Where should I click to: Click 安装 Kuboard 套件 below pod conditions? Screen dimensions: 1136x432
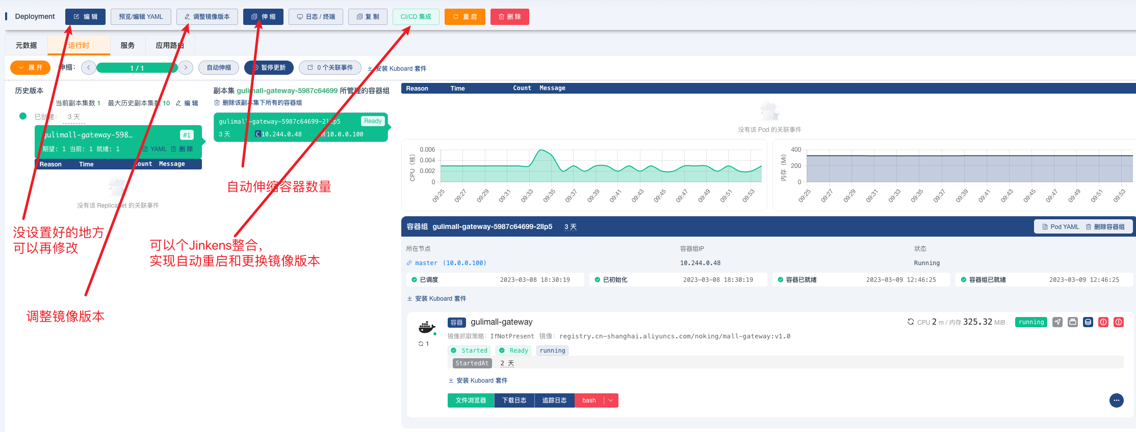pos(436,299)
